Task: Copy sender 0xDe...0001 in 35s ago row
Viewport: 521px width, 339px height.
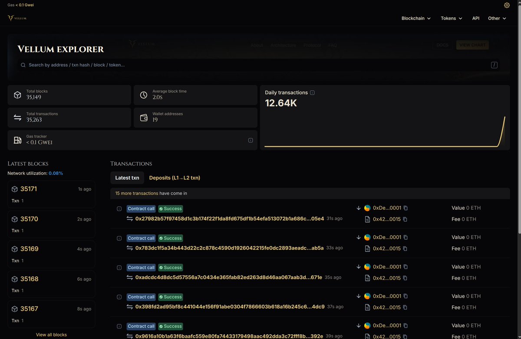Action: [x=406, y=267]
